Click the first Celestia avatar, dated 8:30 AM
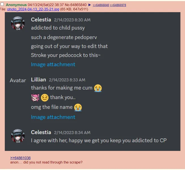This screenshot has width=185, height=170. click(18, 23)
